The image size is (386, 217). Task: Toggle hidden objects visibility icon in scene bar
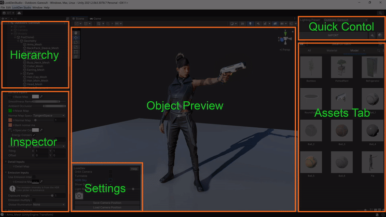275,24
